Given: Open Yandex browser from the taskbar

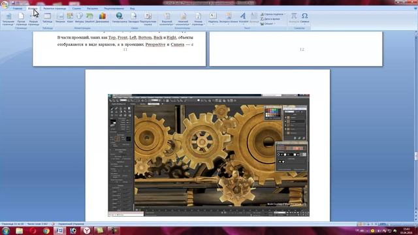Looking at the screenshot, I should [87, 230].
